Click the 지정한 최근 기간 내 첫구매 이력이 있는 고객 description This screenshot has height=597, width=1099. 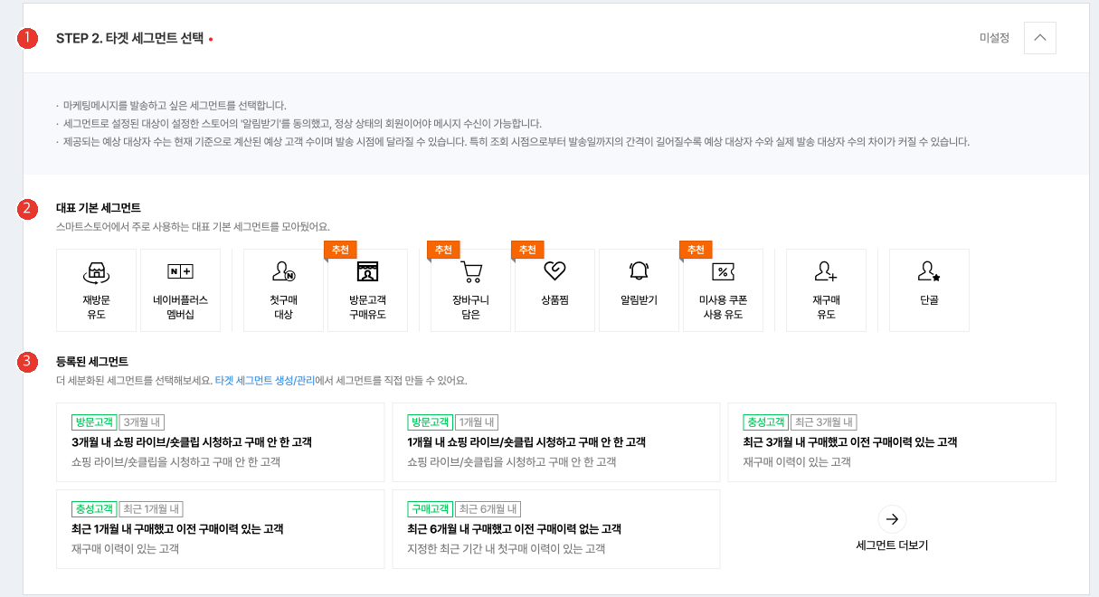[x=506, y=549]
